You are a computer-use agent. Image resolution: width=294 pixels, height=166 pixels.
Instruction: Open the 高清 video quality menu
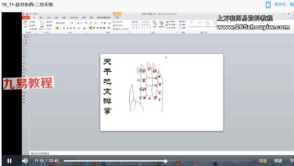point(263,161)
